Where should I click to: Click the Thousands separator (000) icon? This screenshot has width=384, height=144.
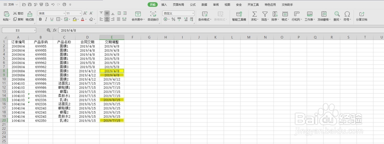pos(179,19)
